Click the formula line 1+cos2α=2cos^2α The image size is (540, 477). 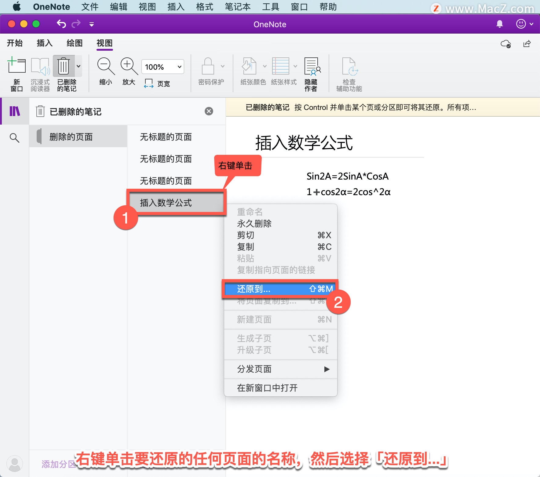(x=348, y=192)
